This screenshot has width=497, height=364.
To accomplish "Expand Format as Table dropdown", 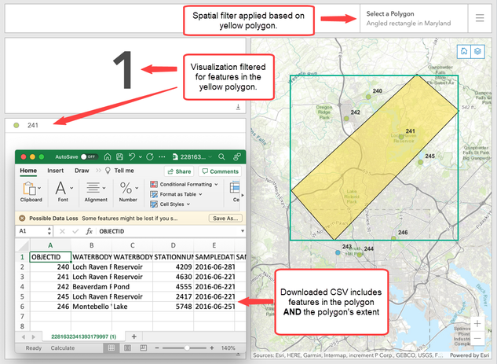I will [x=200, y=194].
